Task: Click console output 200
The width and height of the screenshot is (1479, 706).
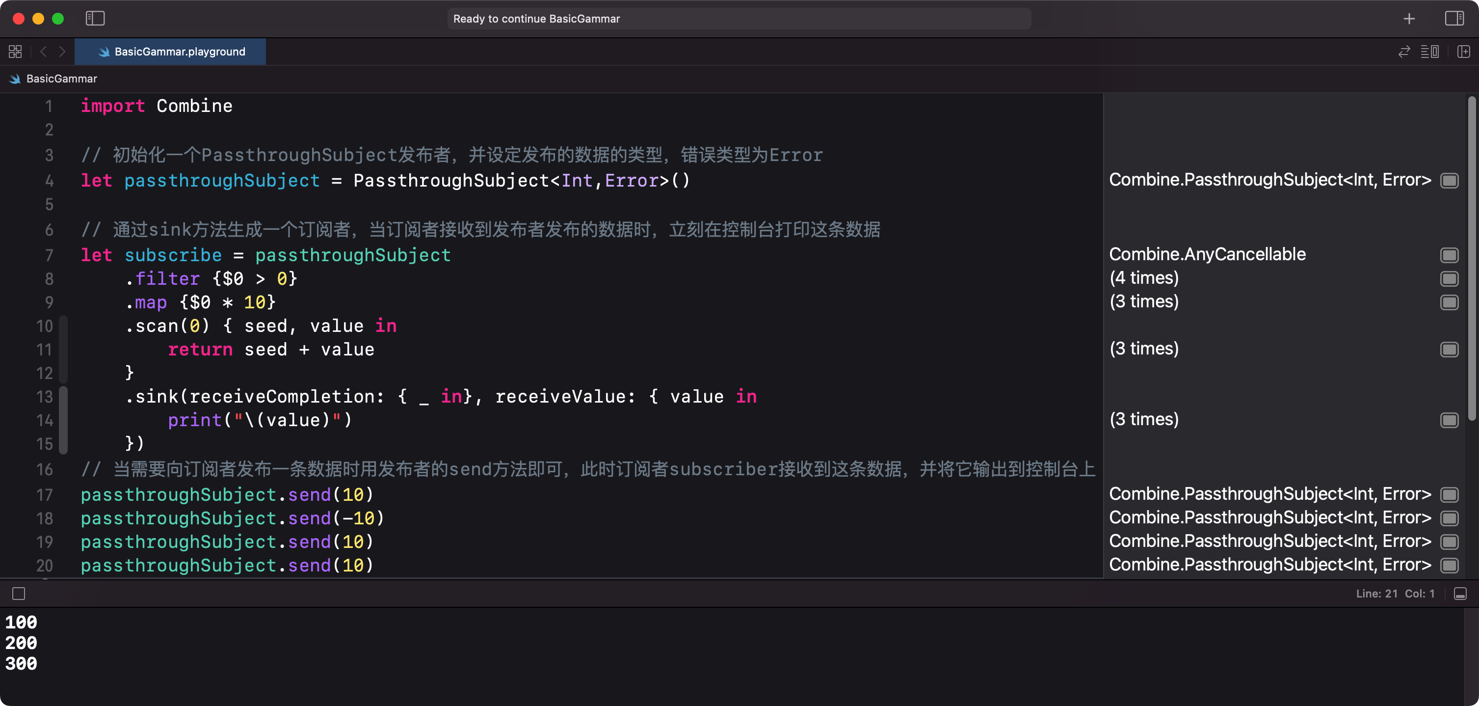Action: point(21,643)
